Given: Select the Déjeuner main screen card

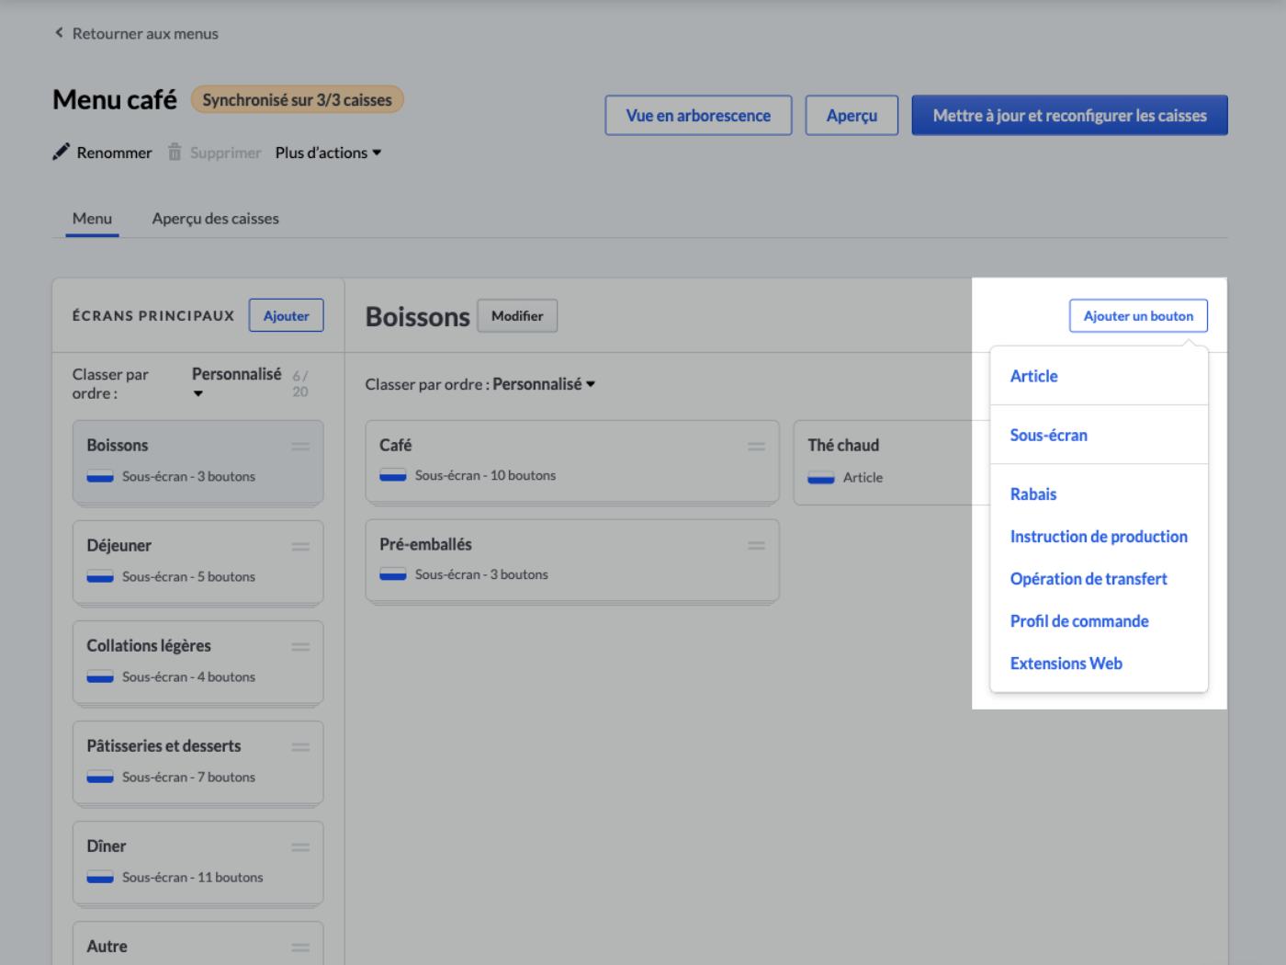Looking at the screenshot, I should tap(197, 562).
